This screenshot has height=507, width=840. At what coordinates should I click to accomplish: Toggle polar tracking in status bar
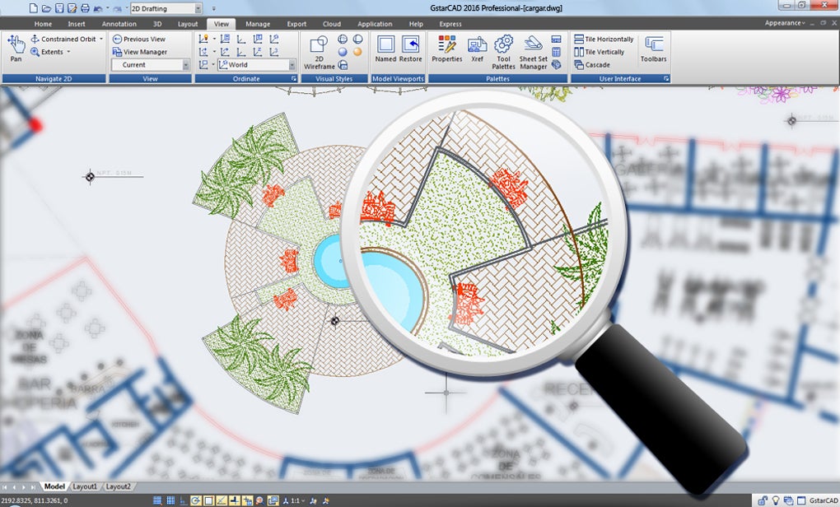(196, 500)
